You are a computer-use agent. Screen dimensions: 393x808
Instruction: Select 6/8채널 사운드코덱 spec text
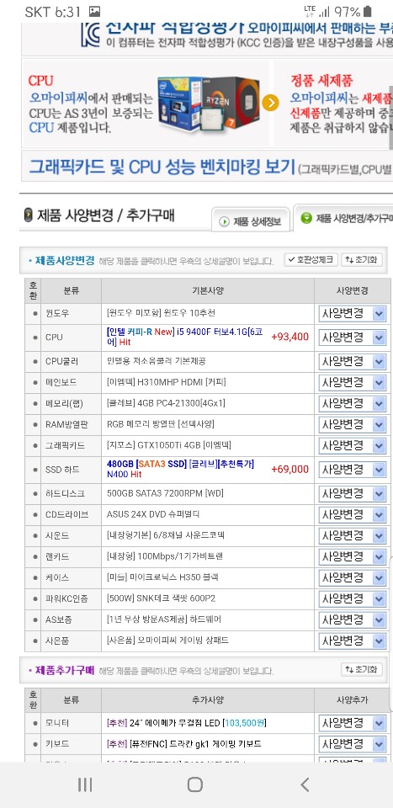[x=165, y=535]
